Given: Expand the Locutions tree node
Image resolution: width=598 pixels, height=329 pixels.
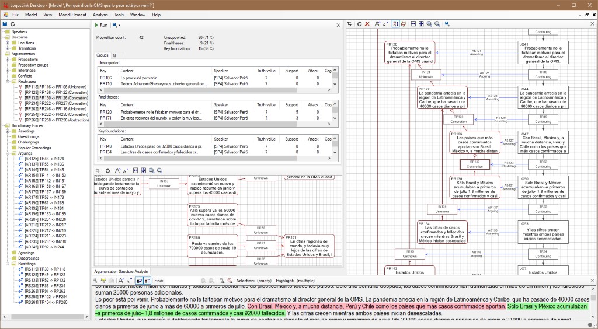Looking at the screenshot, I should [x=7, y=43].
